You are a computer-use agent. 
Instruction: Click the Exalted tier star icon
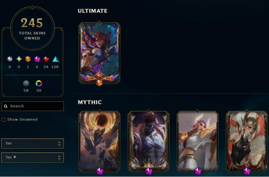19,59
